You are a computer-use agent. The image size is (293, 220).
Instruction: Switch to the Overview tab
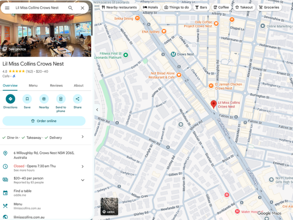tap(10, 86)
